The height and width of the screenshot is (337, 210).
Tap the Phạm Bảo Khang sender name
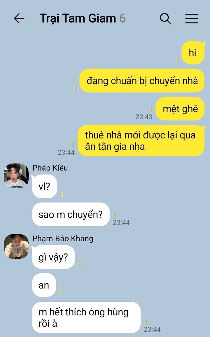tap(63, 239)
